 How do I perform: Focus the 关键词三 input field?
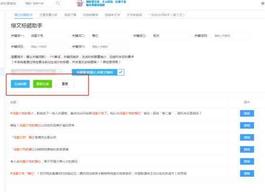click(170, 36)
